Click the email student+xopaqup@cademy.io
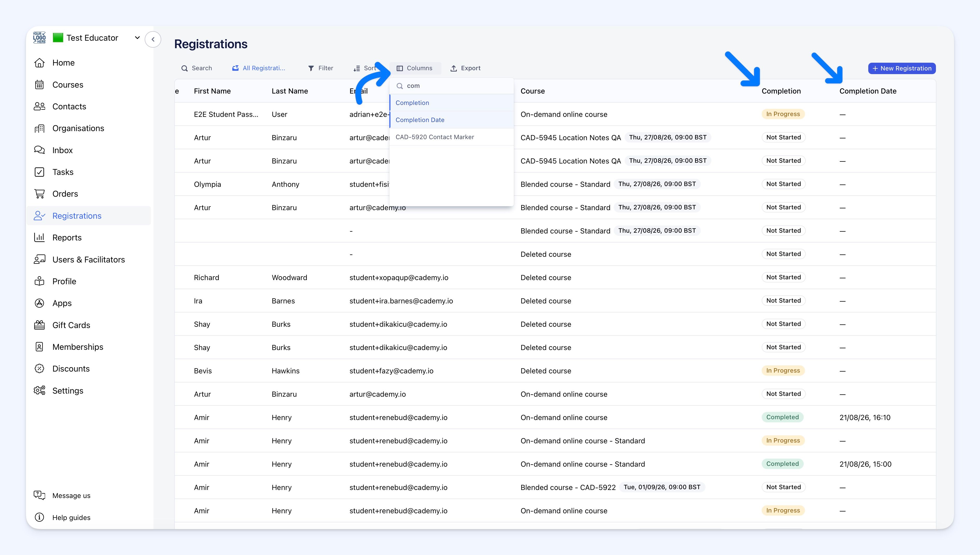 (x=399, y=278)
